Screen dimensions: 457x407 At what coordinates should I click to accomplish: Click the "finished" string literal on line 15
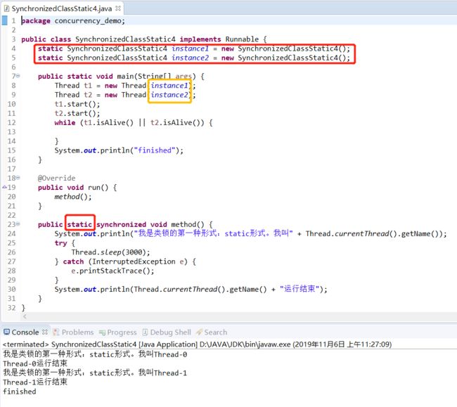click(155, 150)
